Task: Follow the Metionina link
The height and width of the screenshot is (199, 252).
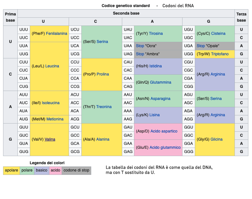Action: pyautogui.click(x=55, y=119)
